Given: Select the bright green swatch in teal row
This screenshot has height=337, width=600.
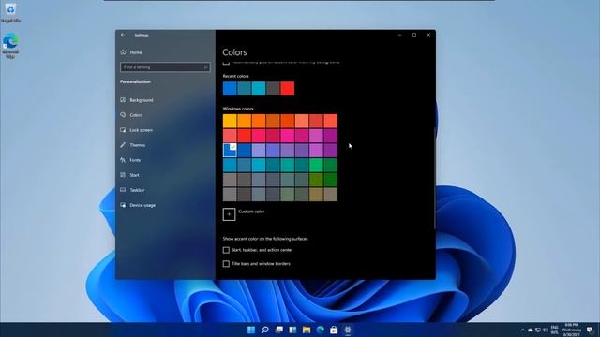Looking at the screenshot, I should click(316, 165).
